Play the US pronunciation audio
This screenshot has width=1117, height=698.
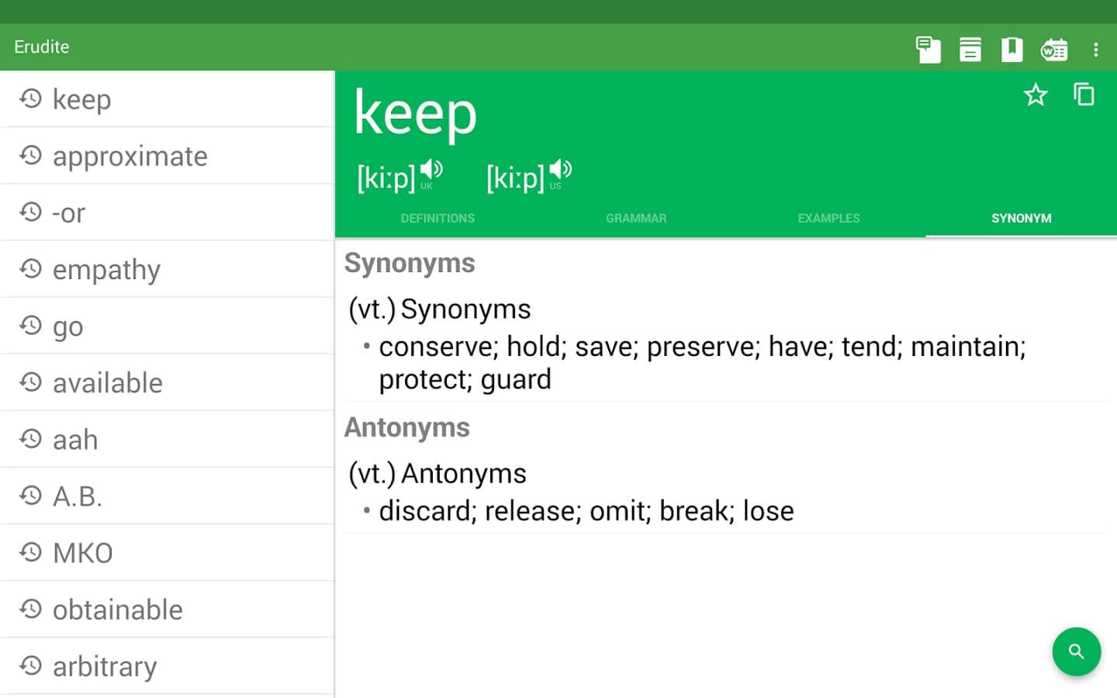560,171
